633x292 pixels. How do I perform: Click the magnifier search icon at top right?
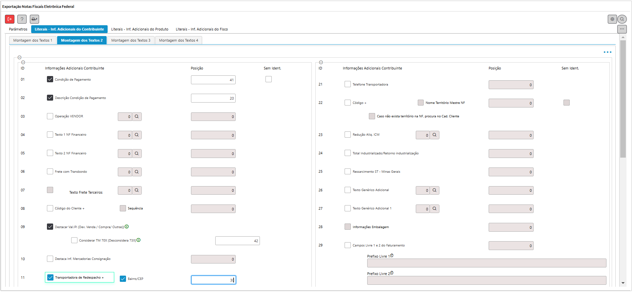click(622, 19)
